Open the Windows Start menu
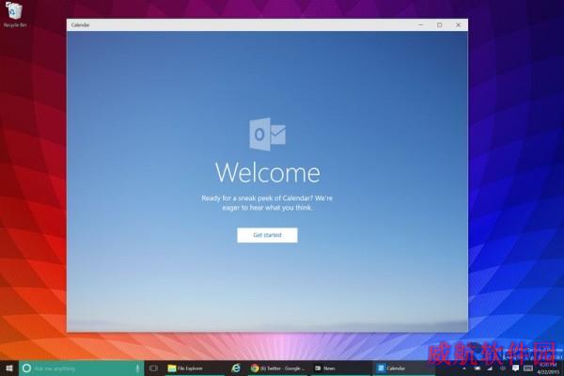 [9, 368]
